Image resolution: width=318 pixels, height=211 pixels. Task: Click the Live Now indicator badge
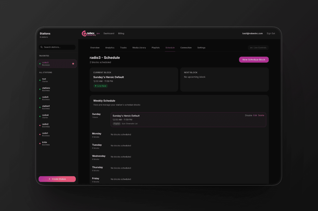point(100,86)
